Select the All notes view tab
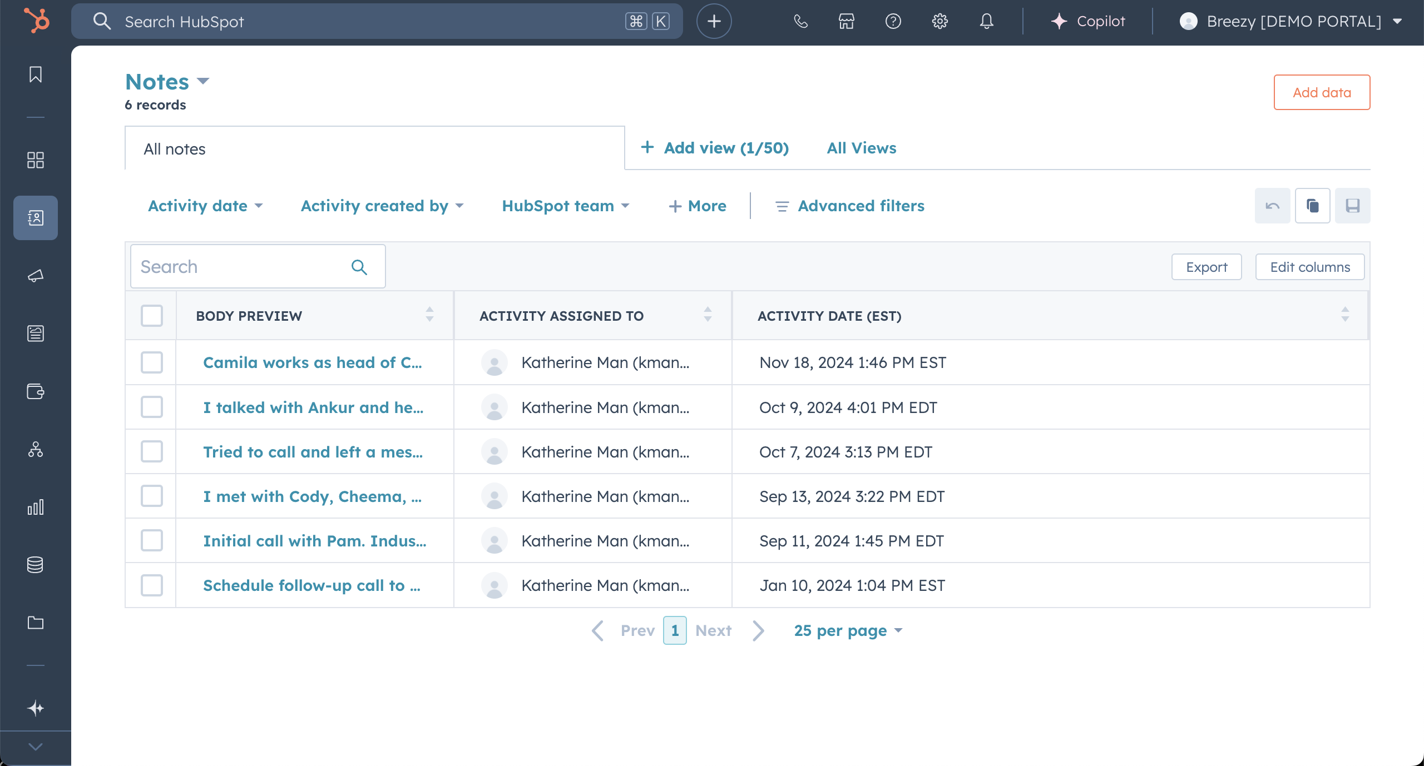This screenshot has height=766, width=1424. 375,148
